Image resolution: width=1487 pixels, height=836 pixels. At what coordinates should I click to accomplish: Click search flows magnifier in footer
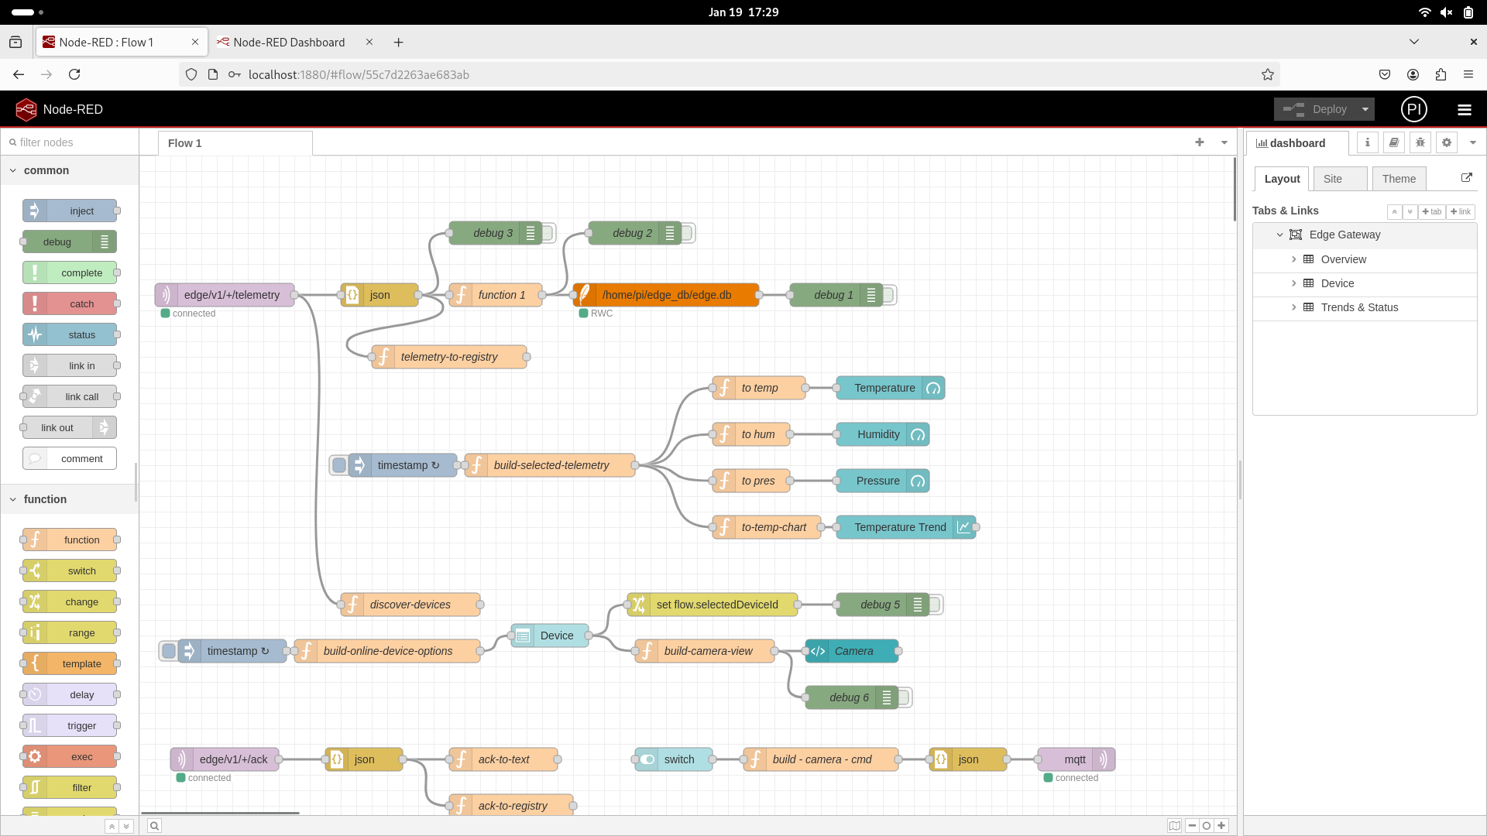[154, 826]
